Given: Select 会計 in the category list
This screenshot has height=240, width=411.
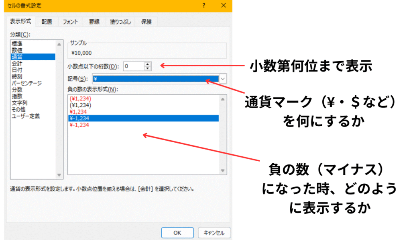Looking at the screenshot, I should pos(17,64).
